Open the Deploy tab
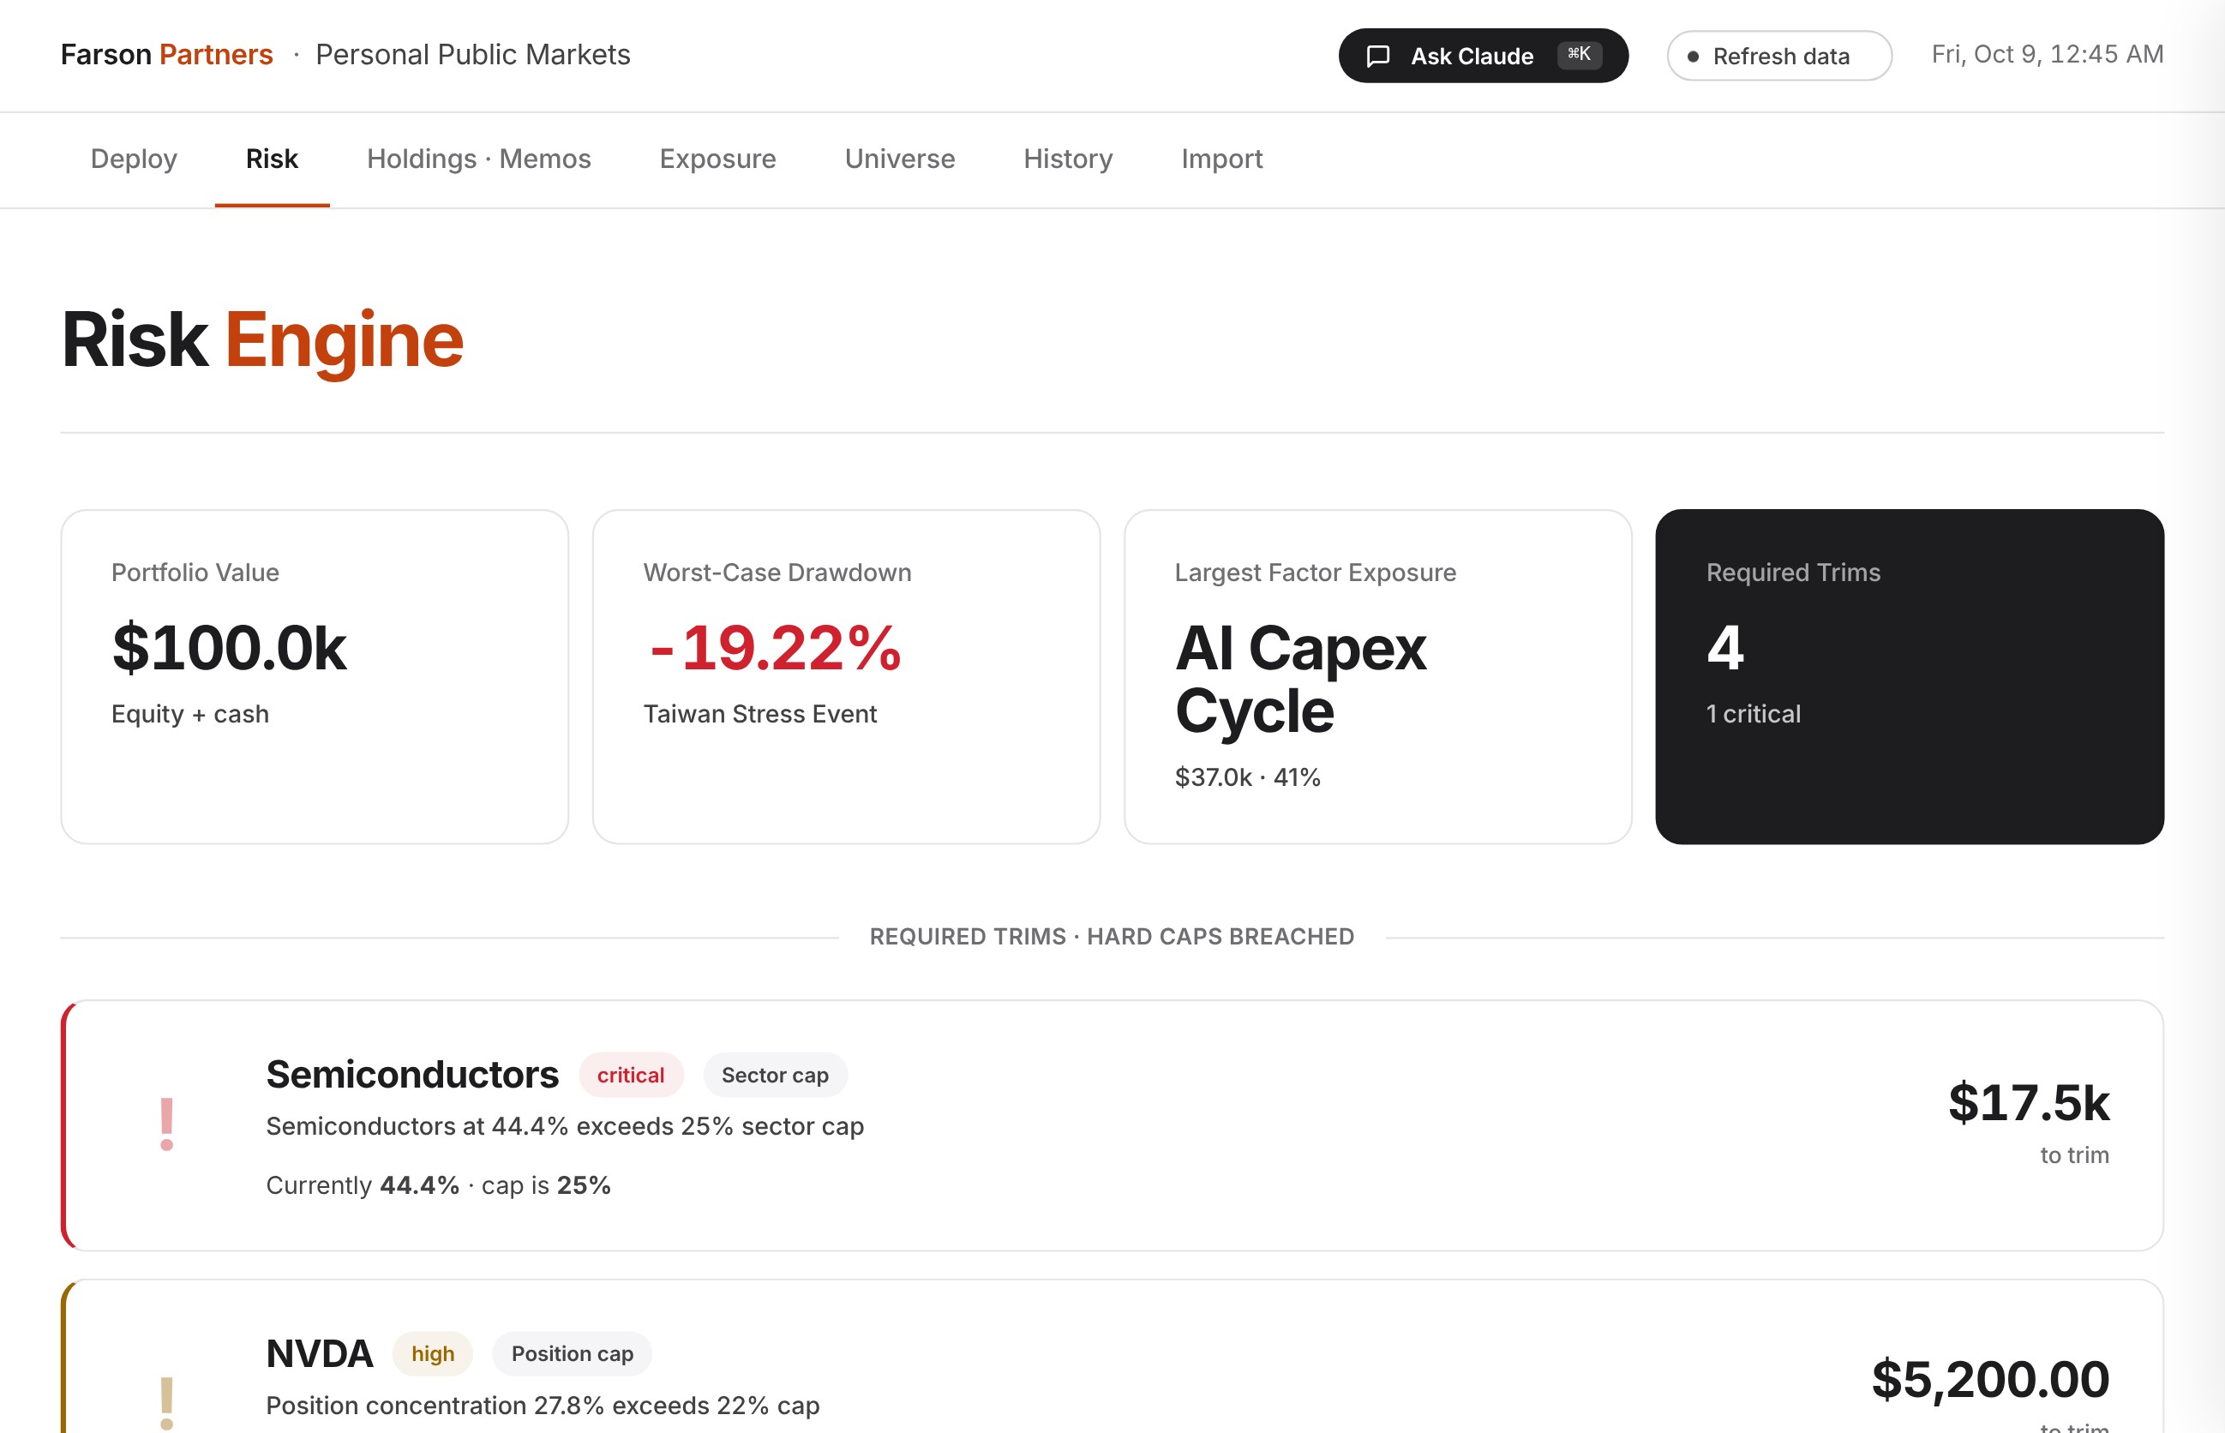This screenshot has width=2225, height=1433. (x=134, y=159)
